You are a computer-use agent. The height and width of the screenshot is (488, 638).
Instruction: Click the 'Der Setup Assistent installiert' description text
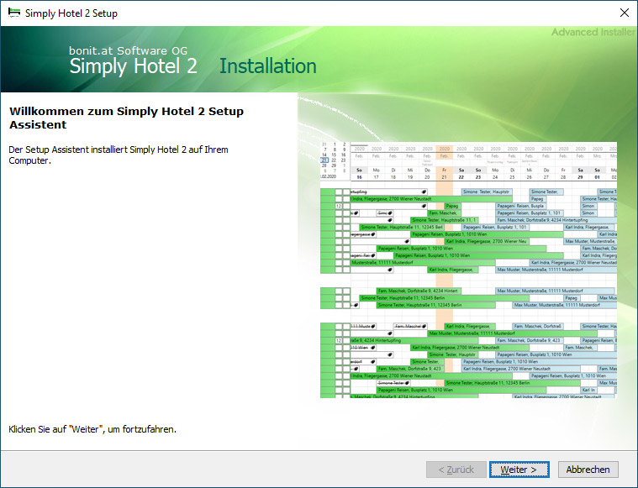tap(119, 155)
